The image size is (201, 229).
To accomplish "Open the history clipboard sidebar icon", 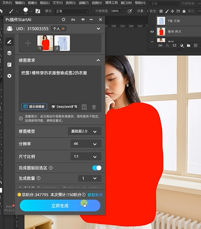I will (9, 64).
